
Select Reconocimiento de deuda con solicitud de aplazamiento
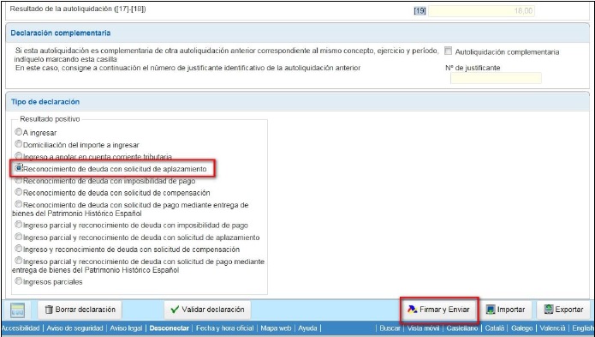(x=18, y=168)
